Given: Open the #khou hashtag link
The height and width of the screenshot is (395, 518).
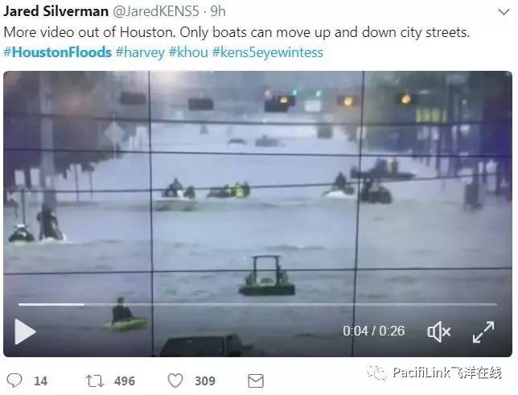Looking at the screenshot, I should tap(188, 52).
